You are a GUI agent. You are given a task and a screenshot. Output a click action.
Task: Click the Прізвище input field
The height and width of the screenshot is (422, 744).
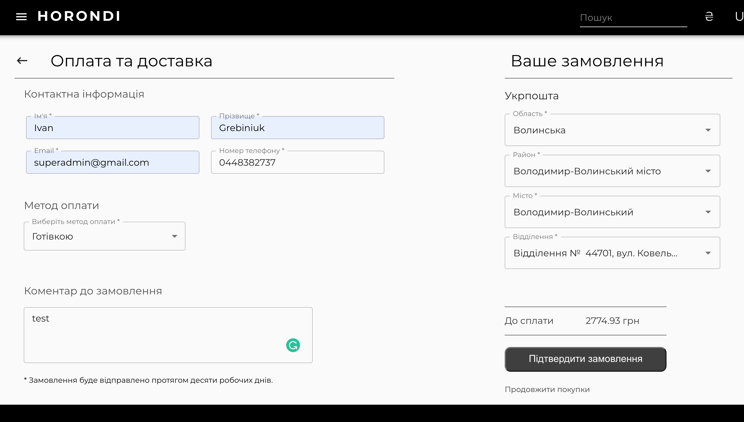click(x=297, y=128)
